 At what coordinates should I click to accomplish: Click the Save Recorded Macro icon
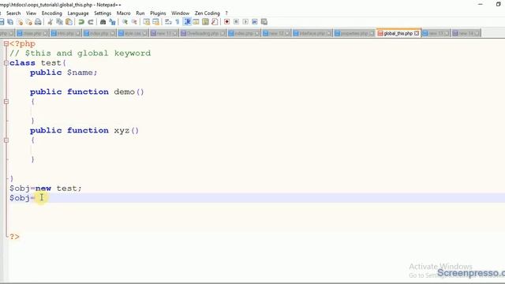point(264,22)
